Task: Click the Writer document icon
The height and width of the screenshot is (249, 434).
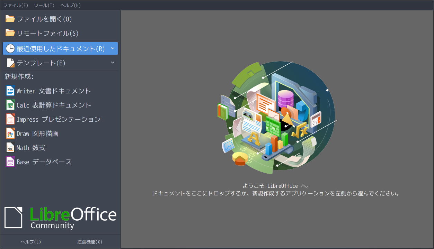Action: 10,91
